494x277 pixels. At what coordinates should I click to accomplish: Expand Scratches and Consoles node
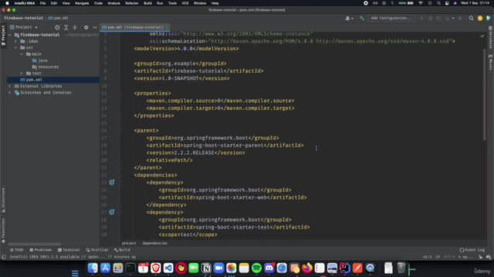point(9,92)
